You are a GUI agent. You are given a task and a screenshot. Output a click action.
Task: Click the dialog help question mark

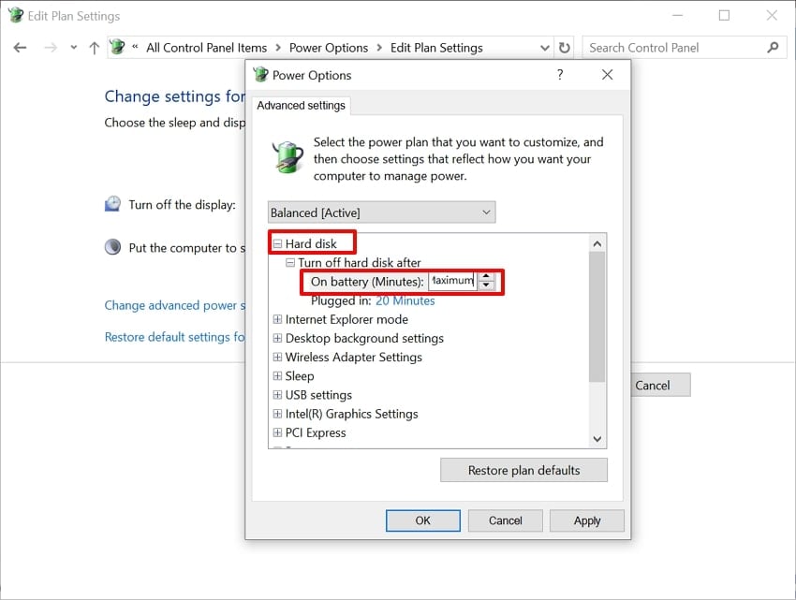click(560, 75)
